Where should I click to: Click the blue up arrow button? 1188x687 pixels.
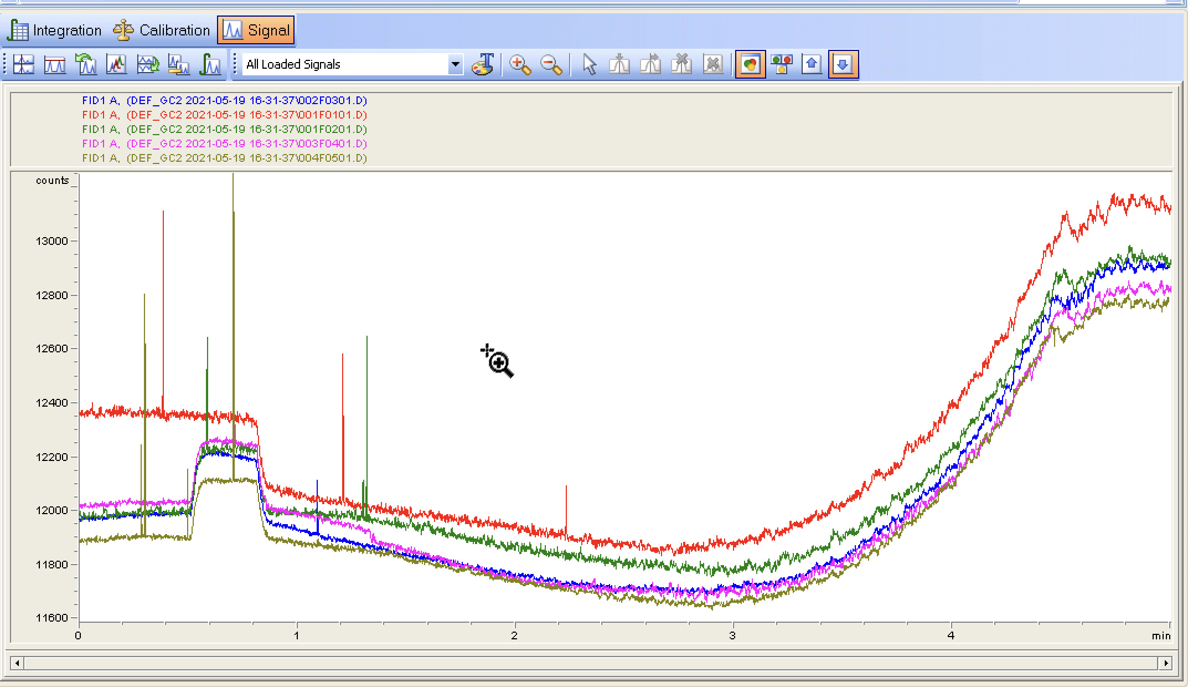(x=812, y=64)
